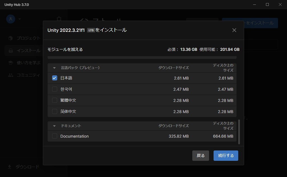Enable the 한국어 language pack checkbox

click(x=55, y=89)
